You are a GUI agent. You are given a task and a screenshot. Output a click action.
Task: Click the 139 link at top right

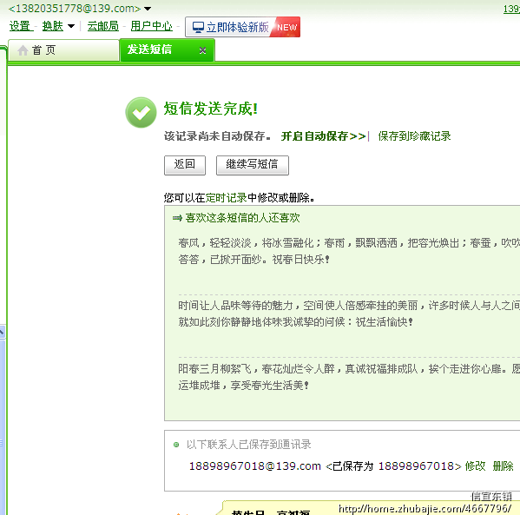[511, 9]
